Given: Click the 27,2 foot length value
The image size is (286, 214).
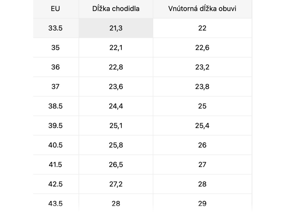Looking at the screenshot, I should coord(116,184).
